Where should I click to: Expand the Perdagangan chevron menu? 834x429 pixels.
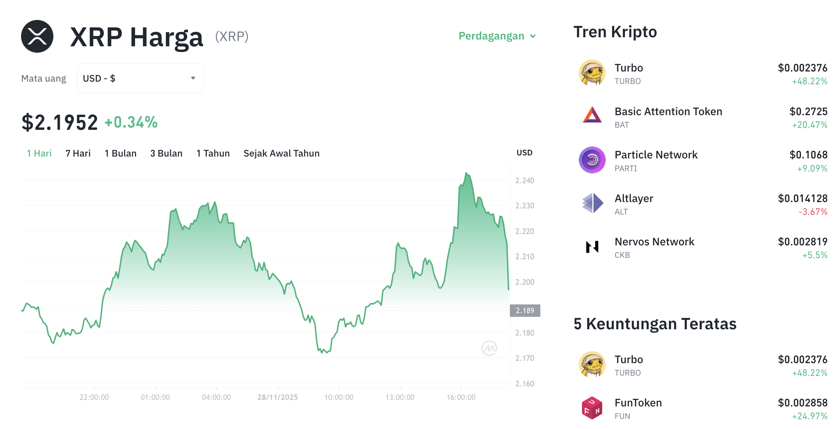click(533, 36)
